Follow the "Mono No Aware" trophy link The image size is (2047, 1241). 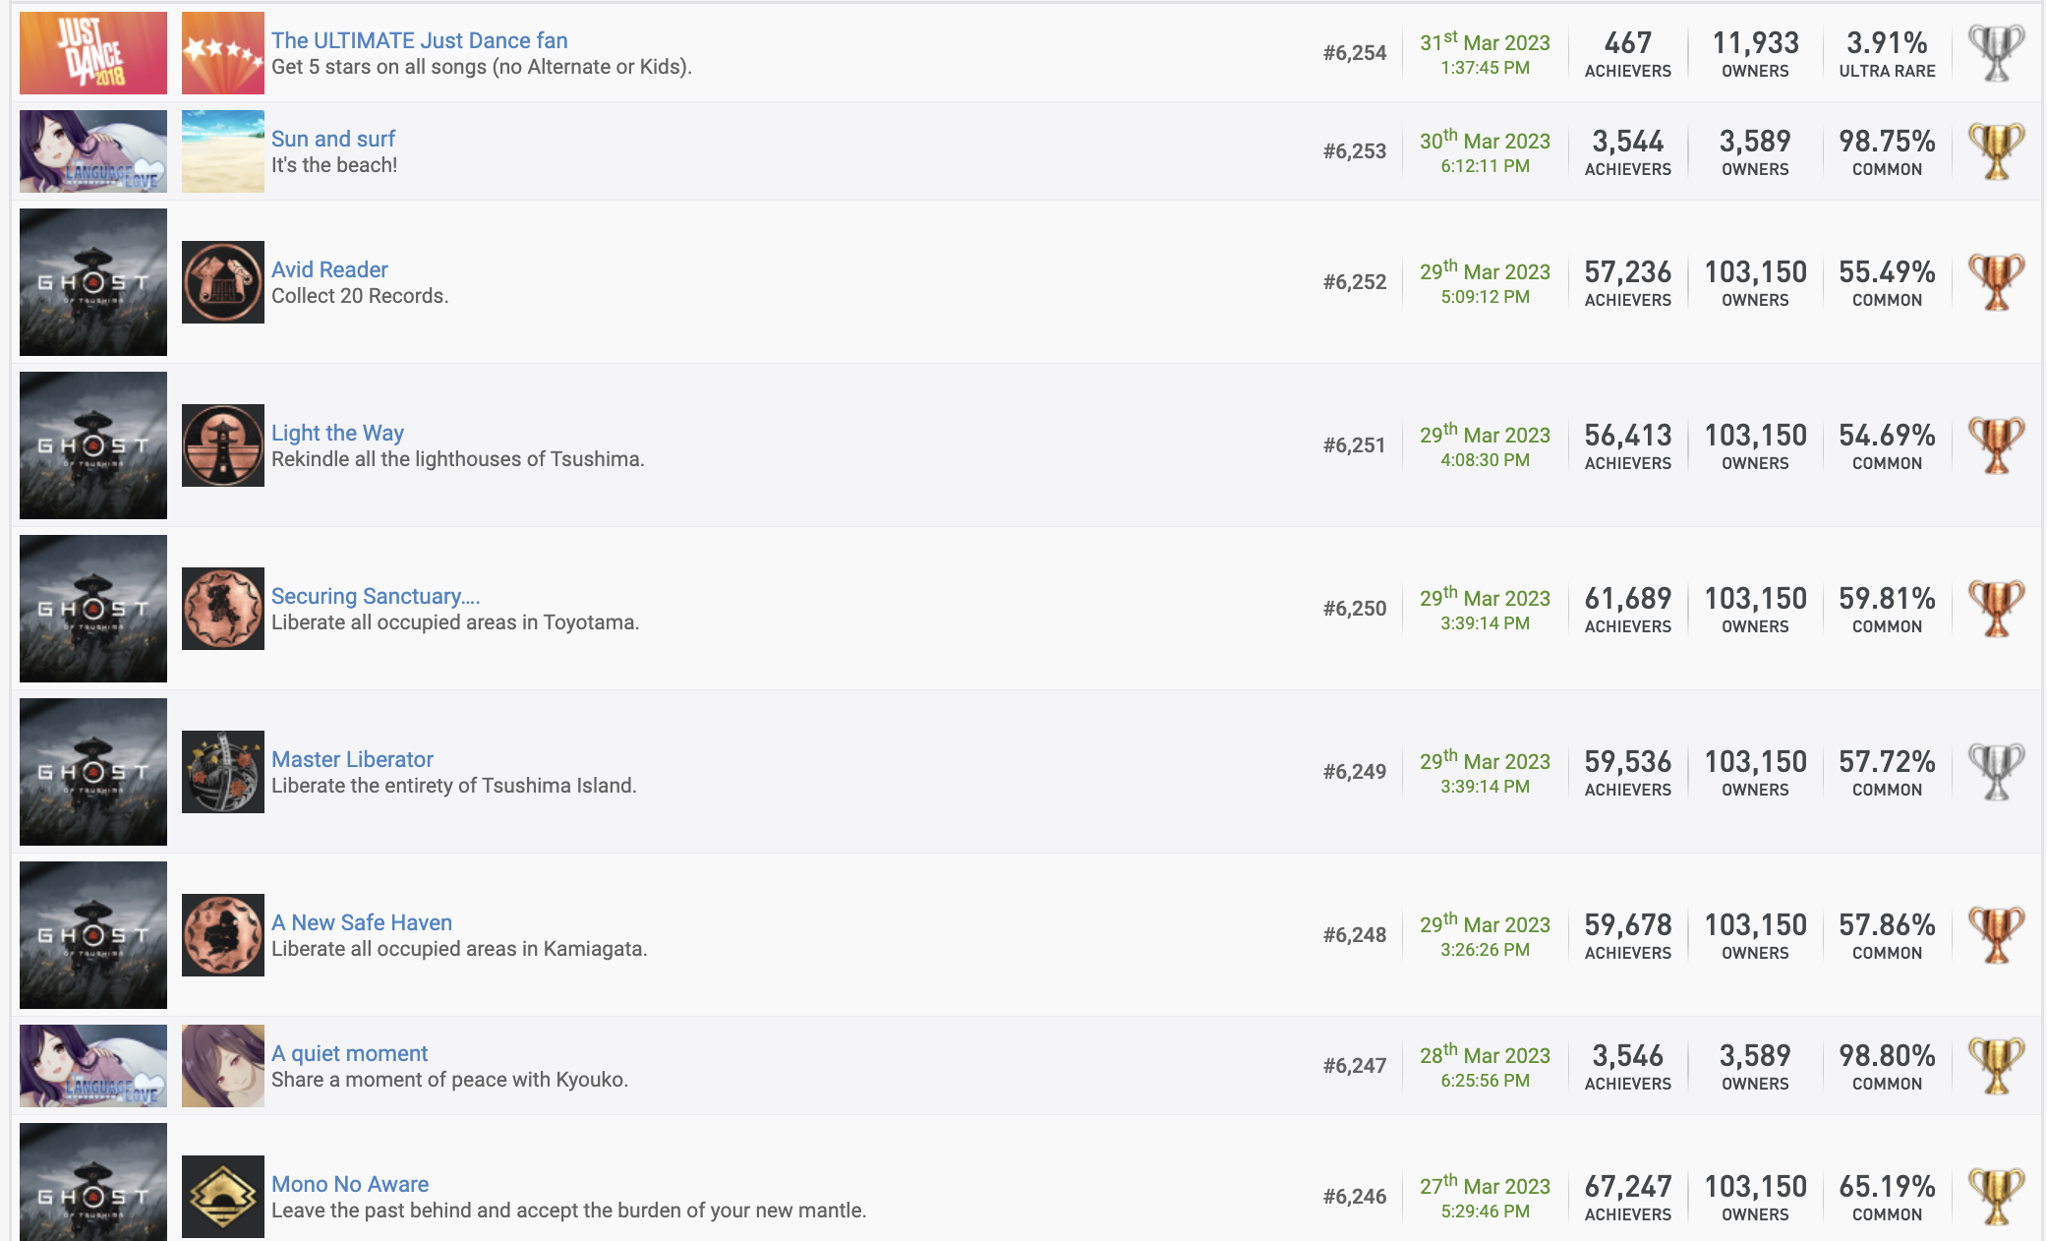(350, 1184)
